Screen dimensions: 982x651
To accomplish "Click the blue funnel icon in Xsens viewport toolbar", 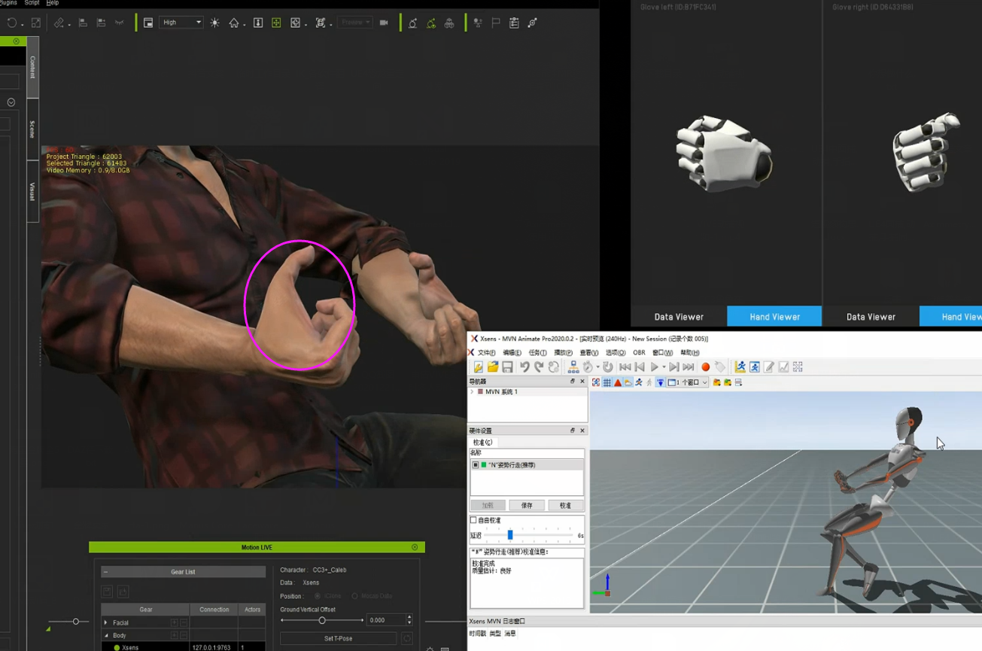I will tap(660, 382).
